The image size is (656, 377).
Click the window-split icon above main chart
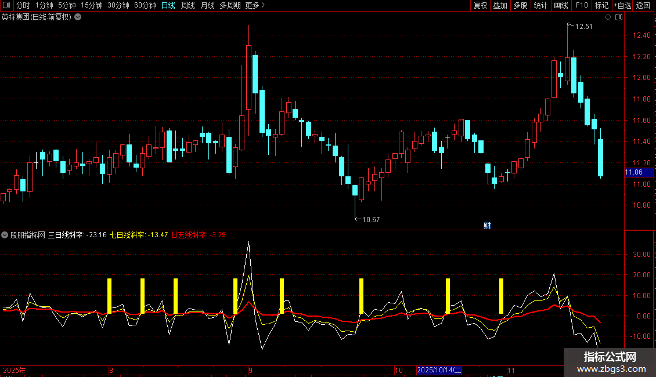pos(619,17)
